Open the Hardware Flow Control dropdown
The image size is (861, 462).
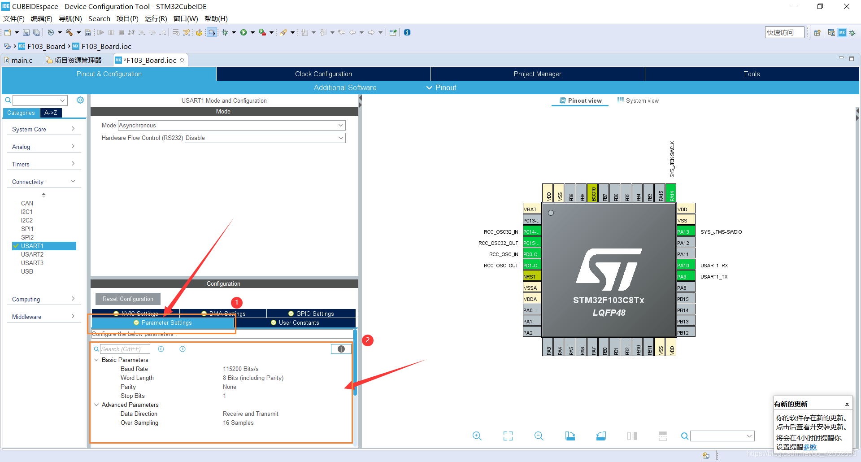coord(265,138)
